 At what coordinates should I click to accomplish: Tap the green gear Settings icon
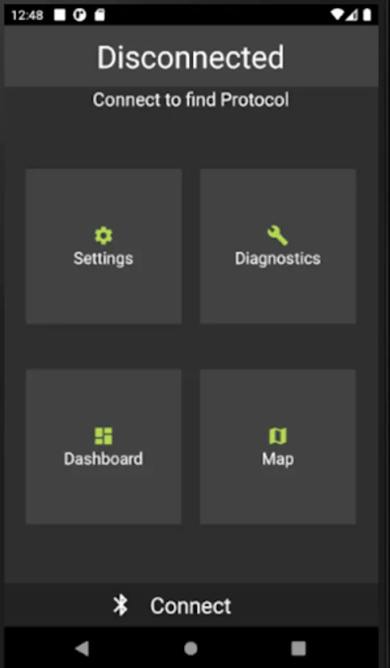tap(104, 235)
